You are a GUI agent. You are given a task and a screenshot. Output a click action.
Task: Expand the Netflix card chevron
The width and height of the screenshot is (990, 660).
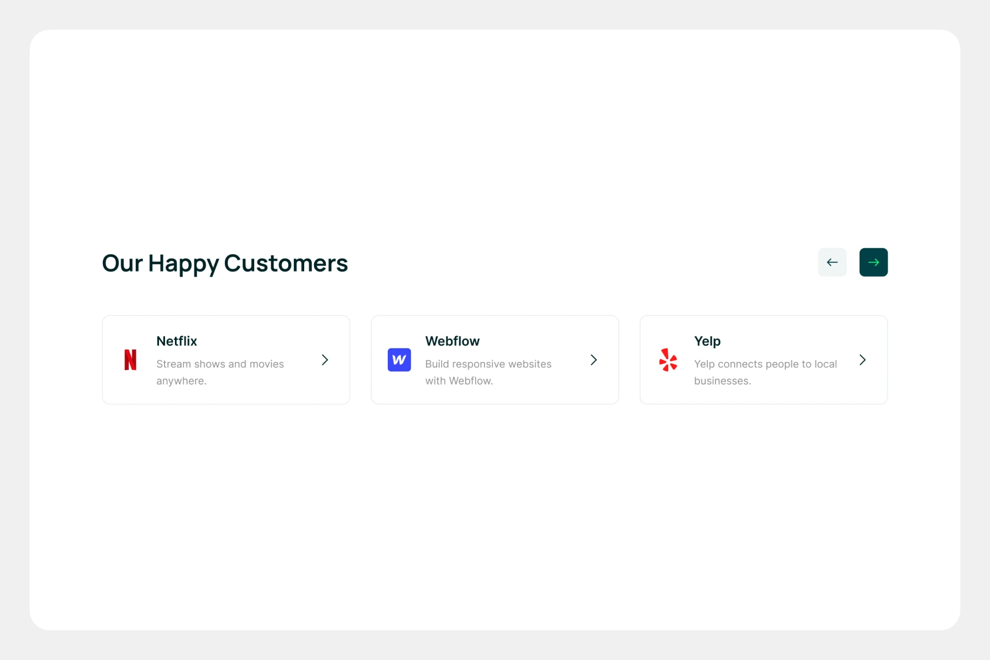(x=325, y=360)
